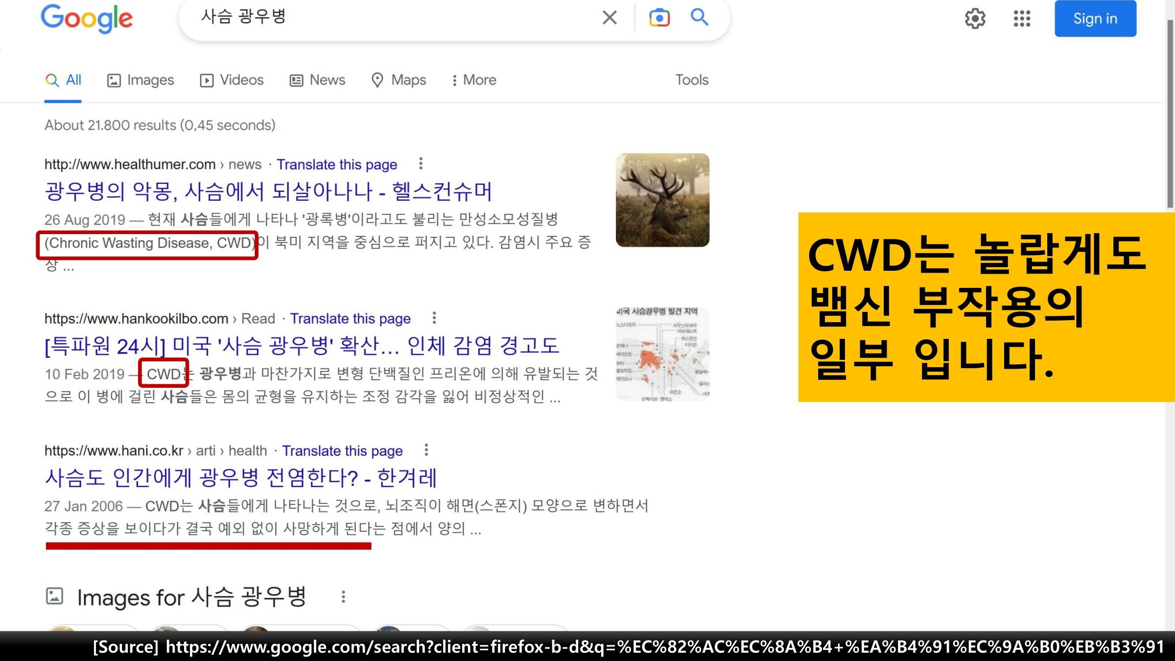
Task: Switch to the News tab
Action: (x=317, y=80)
